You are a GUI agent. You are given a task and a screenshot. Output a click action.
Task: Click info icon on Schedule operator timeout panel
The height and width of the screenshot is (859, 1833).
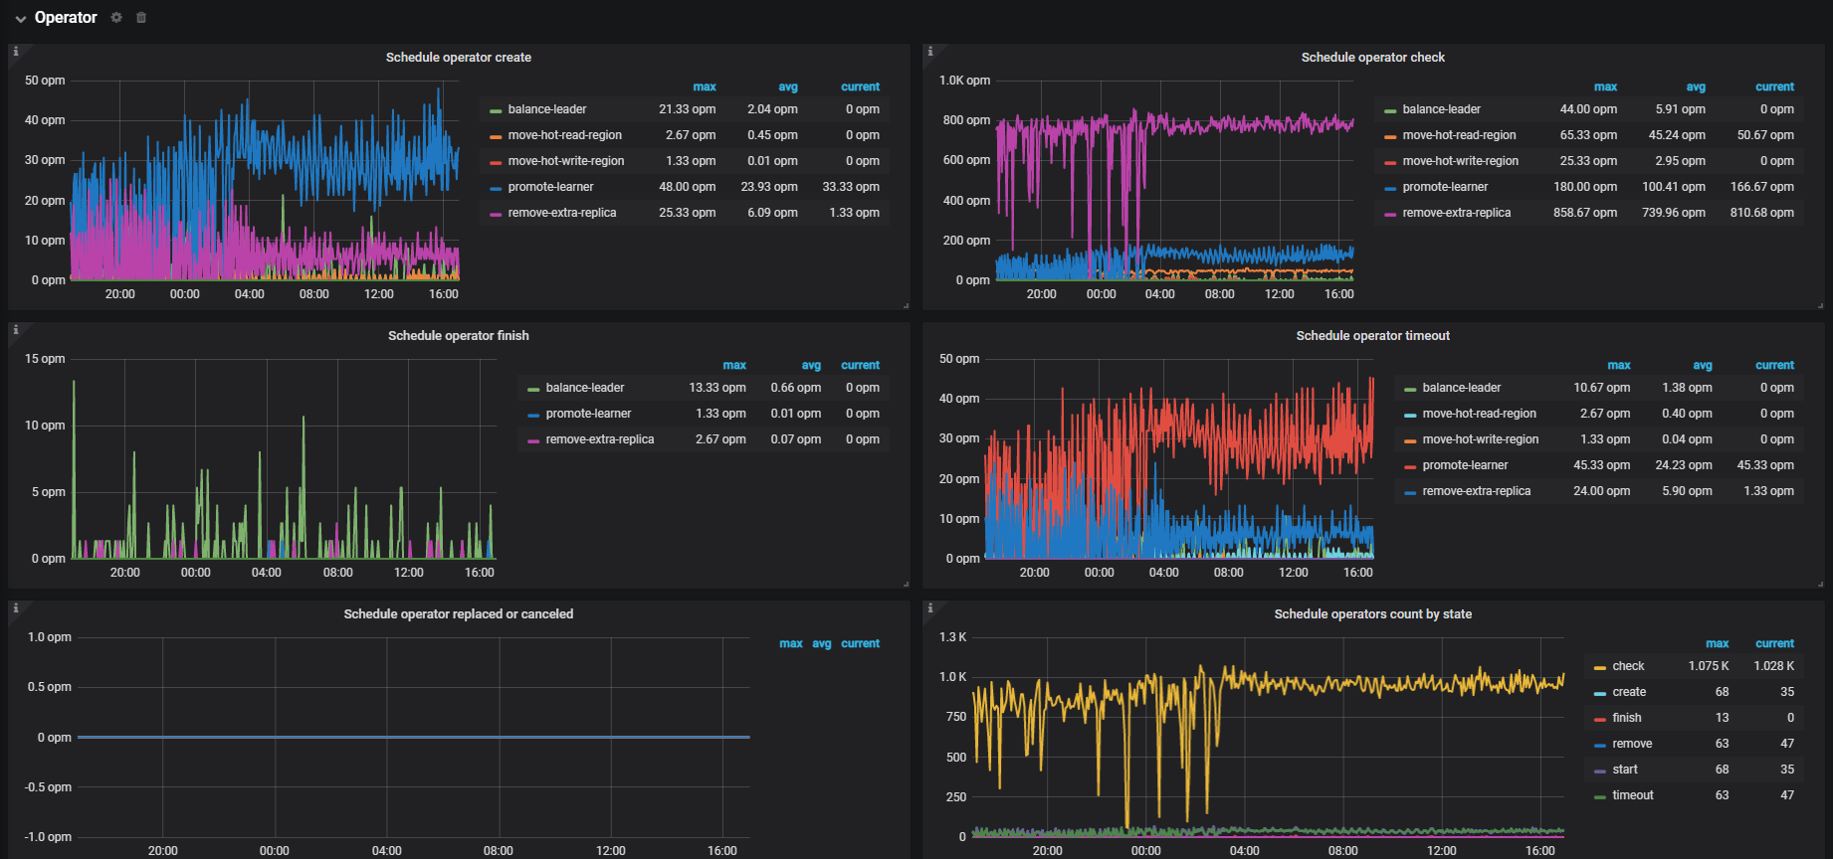[x=930, y=330]
